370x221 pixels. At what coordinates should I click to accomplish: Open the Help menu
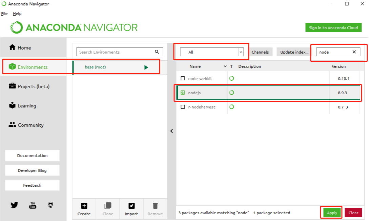coord(17,14)
